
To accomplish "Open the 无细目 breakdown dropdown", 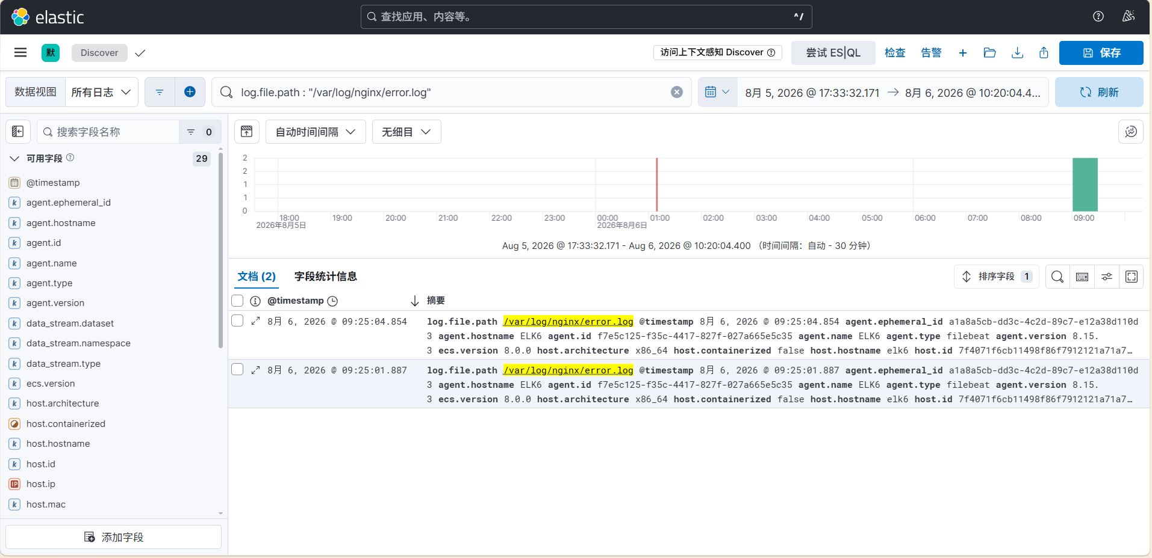I will (406, 132).
